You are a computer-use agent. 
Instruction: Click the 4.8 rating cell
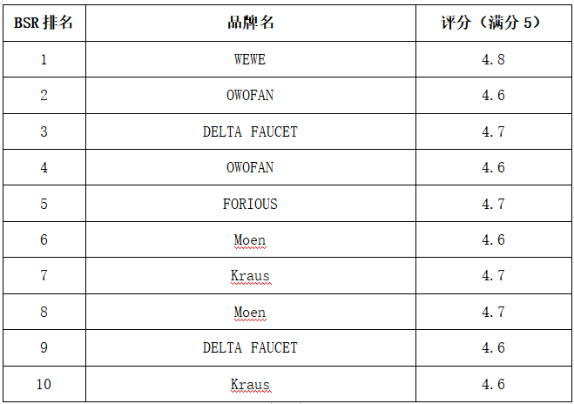[x=492, y=60]
